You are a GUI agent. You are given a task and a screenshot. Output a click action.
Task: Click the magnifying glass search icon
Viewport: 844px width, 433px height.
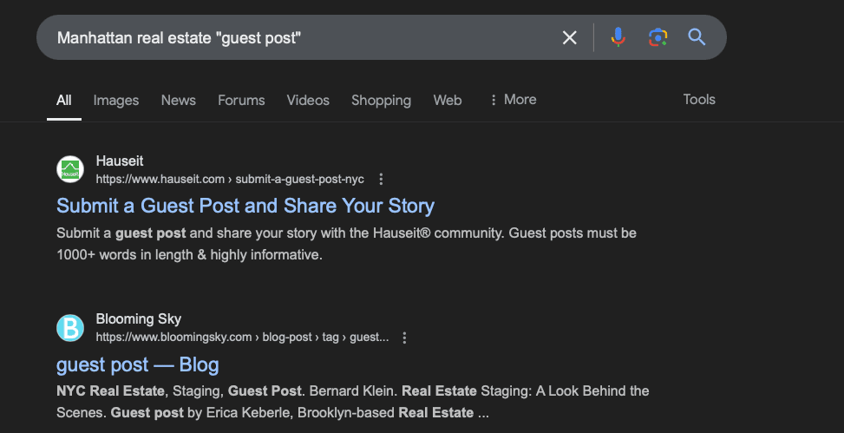697,37
